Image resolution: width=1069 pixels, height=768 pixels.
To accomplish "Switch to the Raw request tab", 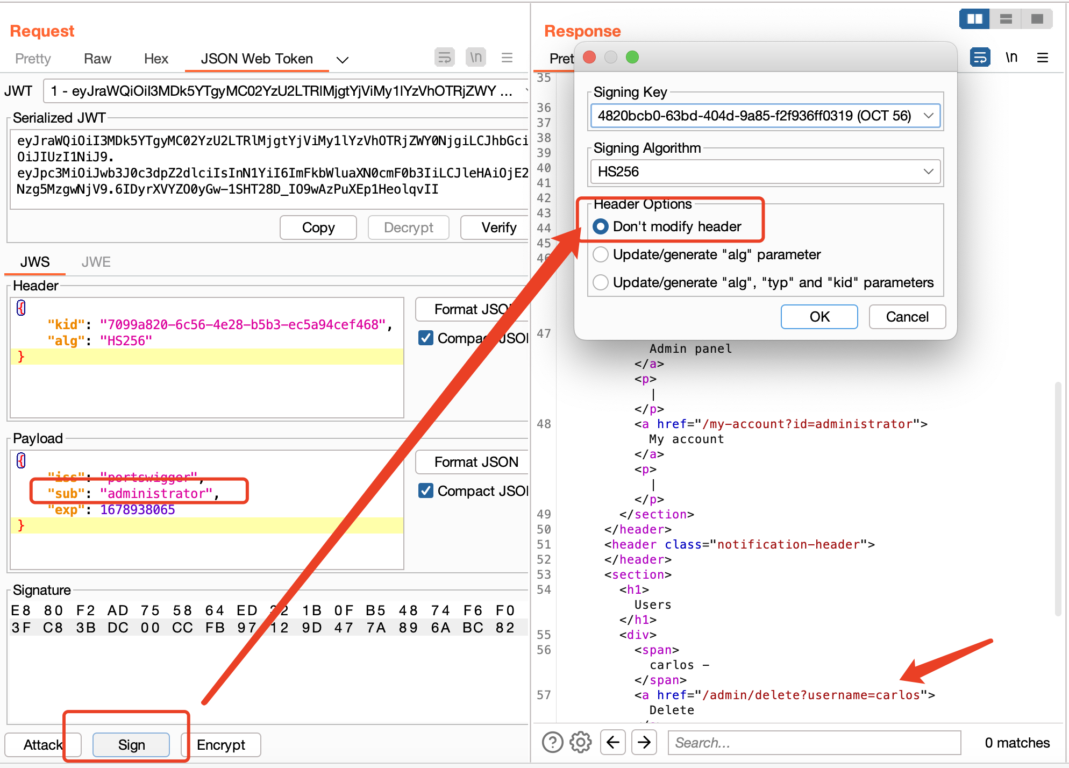I will [97, 59].
